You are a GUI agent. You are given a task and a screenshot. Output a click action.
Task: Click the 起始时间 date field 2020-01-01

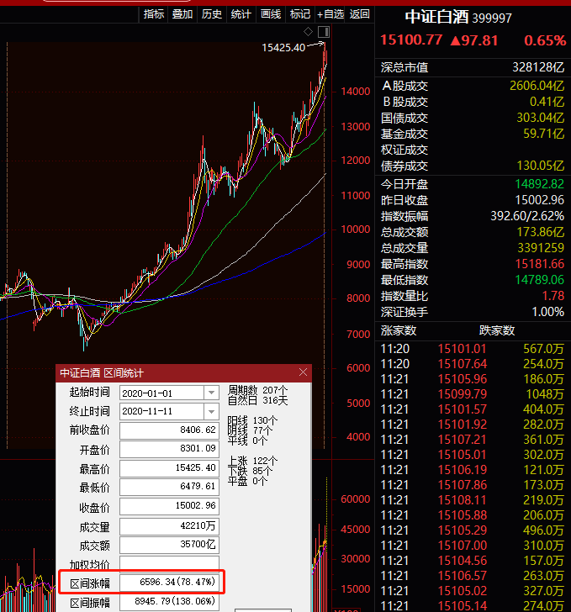pos(161,393)
